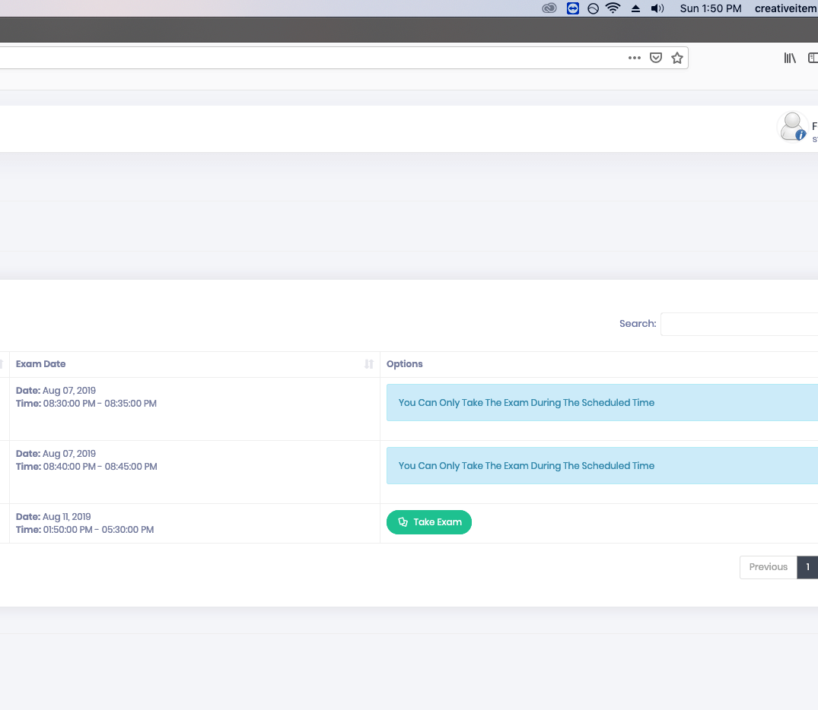Open the page actions three-dots menu
Viewport: 818px width, 710px height.
pyautogui.click(x=635, y=58)
